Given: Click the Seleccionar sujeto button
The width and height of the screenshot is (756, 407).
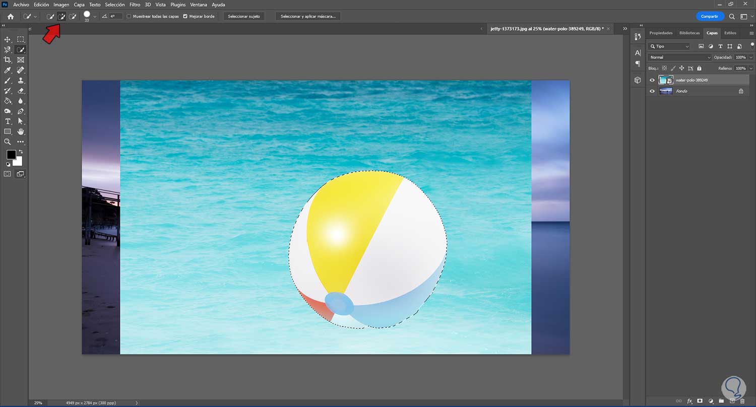Looking at the screenshot, I should [x=244, y=17].
